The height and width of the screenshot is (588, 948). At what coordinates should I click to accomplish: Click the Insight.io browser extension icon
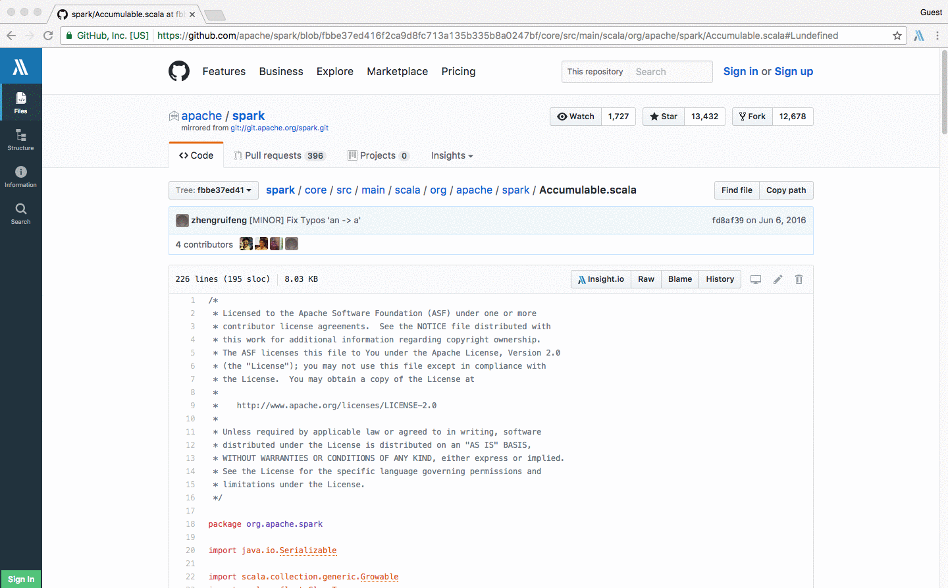(x=919, y=36)
